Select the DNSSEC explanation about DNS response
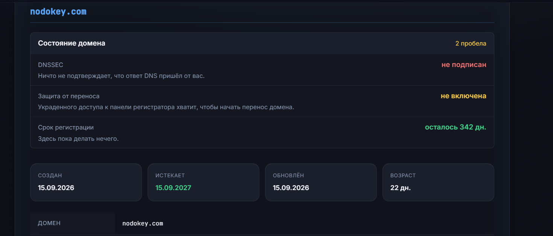Image resolution: width=553 pixels, height=236 pixels. click(121, 76)
